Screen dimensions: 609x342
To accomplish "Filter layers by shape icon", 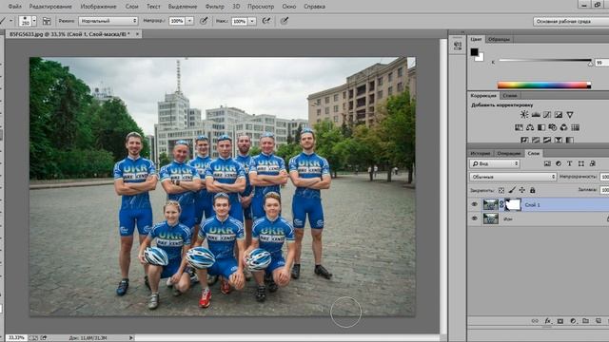I will click(581, 163).
